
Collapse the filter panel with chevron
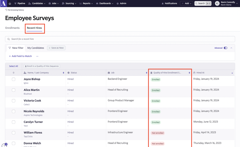[231, 48]
